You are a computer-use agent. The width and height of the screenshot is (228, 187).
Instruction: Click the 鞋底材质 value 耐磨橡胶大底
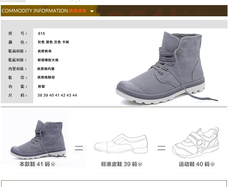click(x=48, y=60)
